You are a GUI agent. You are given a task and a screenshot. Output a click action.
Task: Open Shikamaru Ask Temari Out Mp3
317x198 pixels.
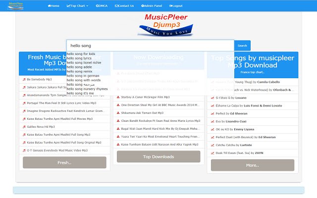tap(142, 113)
